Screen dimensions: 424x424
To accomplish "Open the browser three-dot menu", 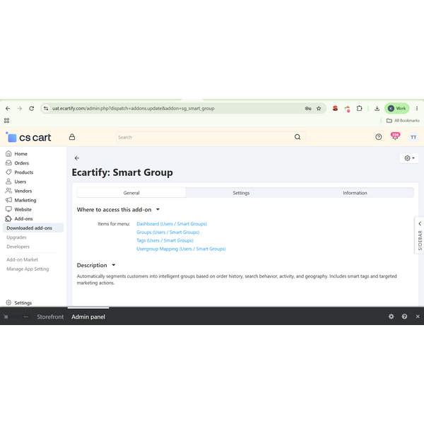I will pyautogui.click(x=417, y=108).
